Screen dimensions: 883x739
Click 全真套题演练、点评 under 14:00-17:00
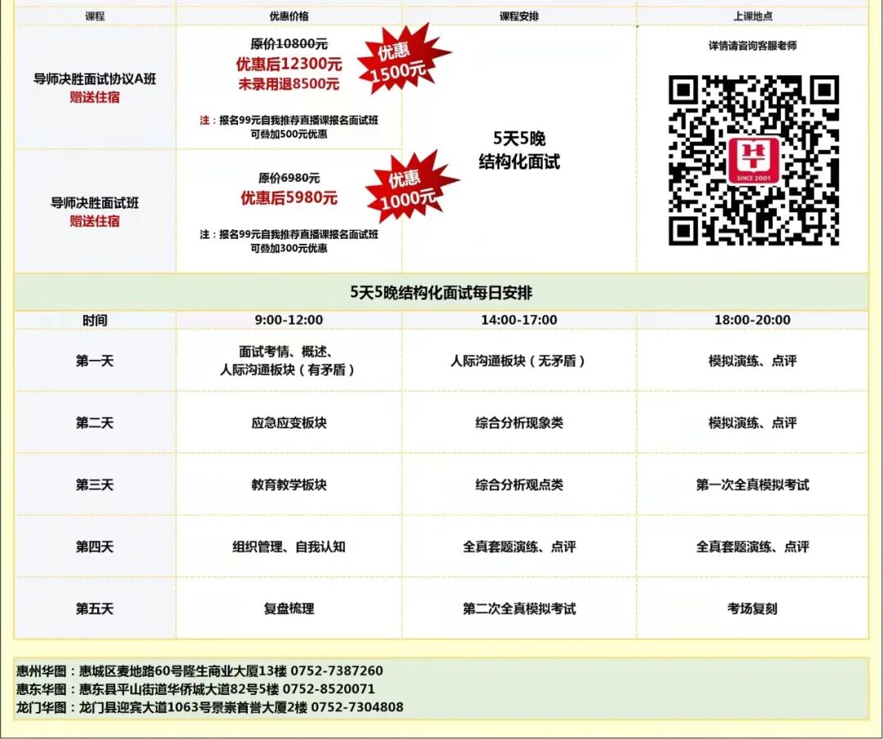(x=519, y=547)
